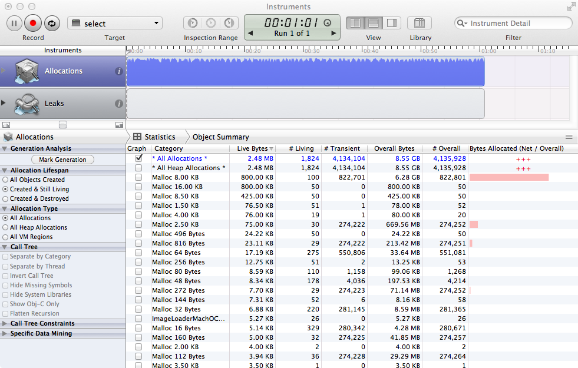Click the red Record button

tap(33, 23)
